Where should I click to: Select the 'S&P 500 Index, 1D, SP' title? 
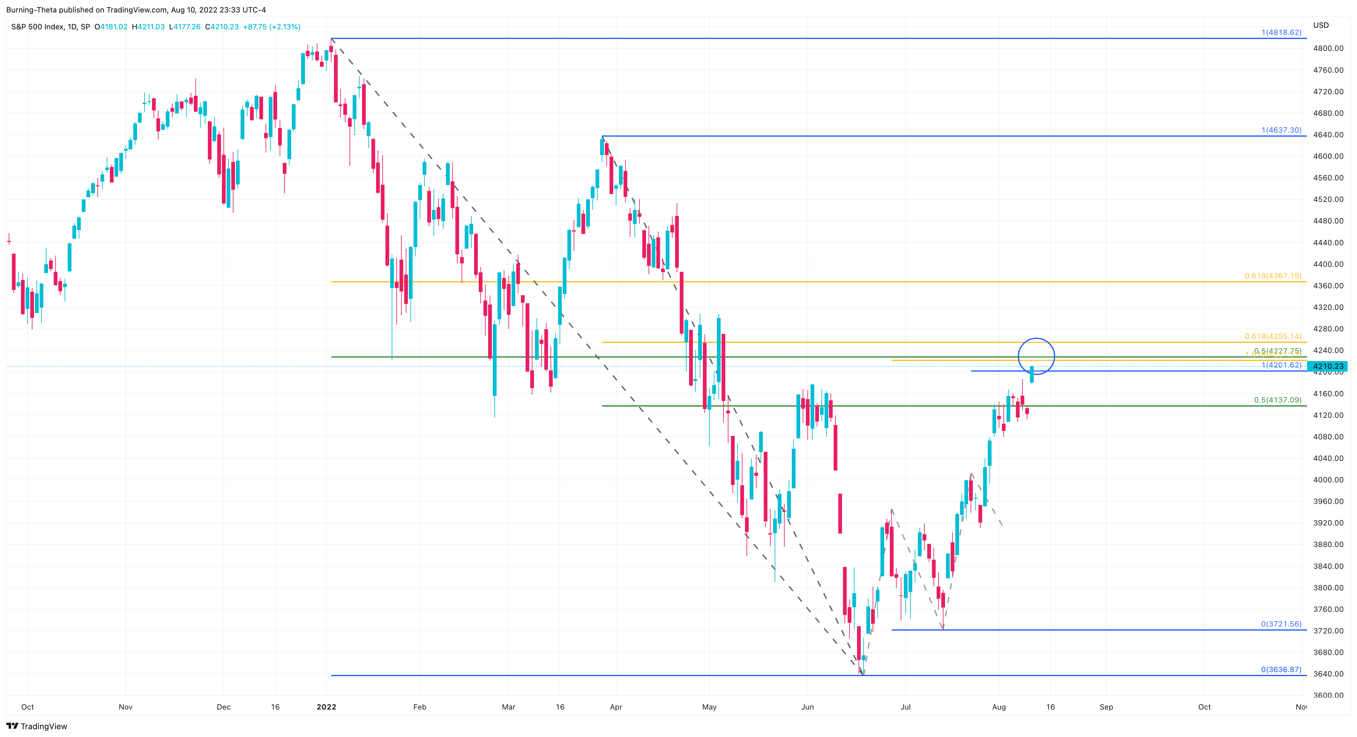[x=51, y=26]
